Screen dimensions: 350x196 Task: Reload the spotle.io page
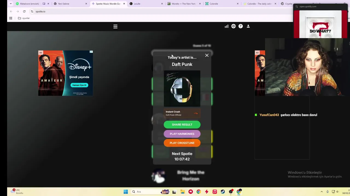[x=24, y=11]
